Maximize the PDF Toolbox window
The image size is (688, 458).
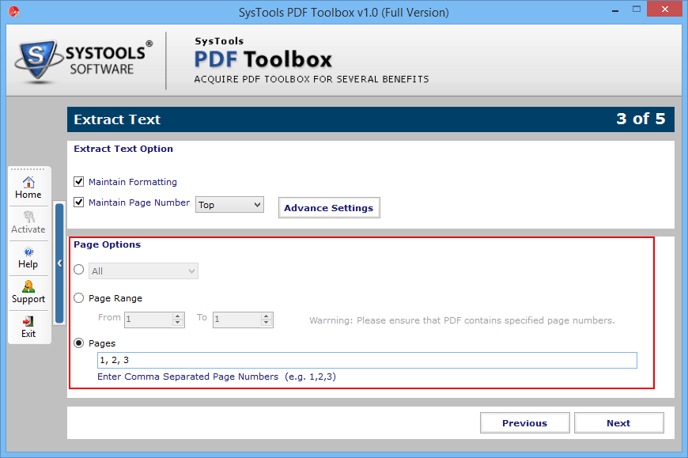637,9
